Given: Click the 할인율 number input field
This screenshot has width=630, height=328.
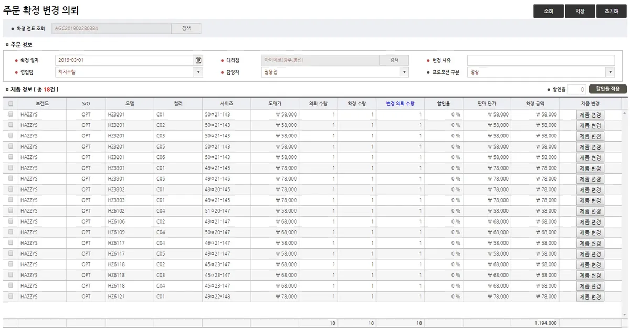Looking at the screenshot, I should click(576, 89).
